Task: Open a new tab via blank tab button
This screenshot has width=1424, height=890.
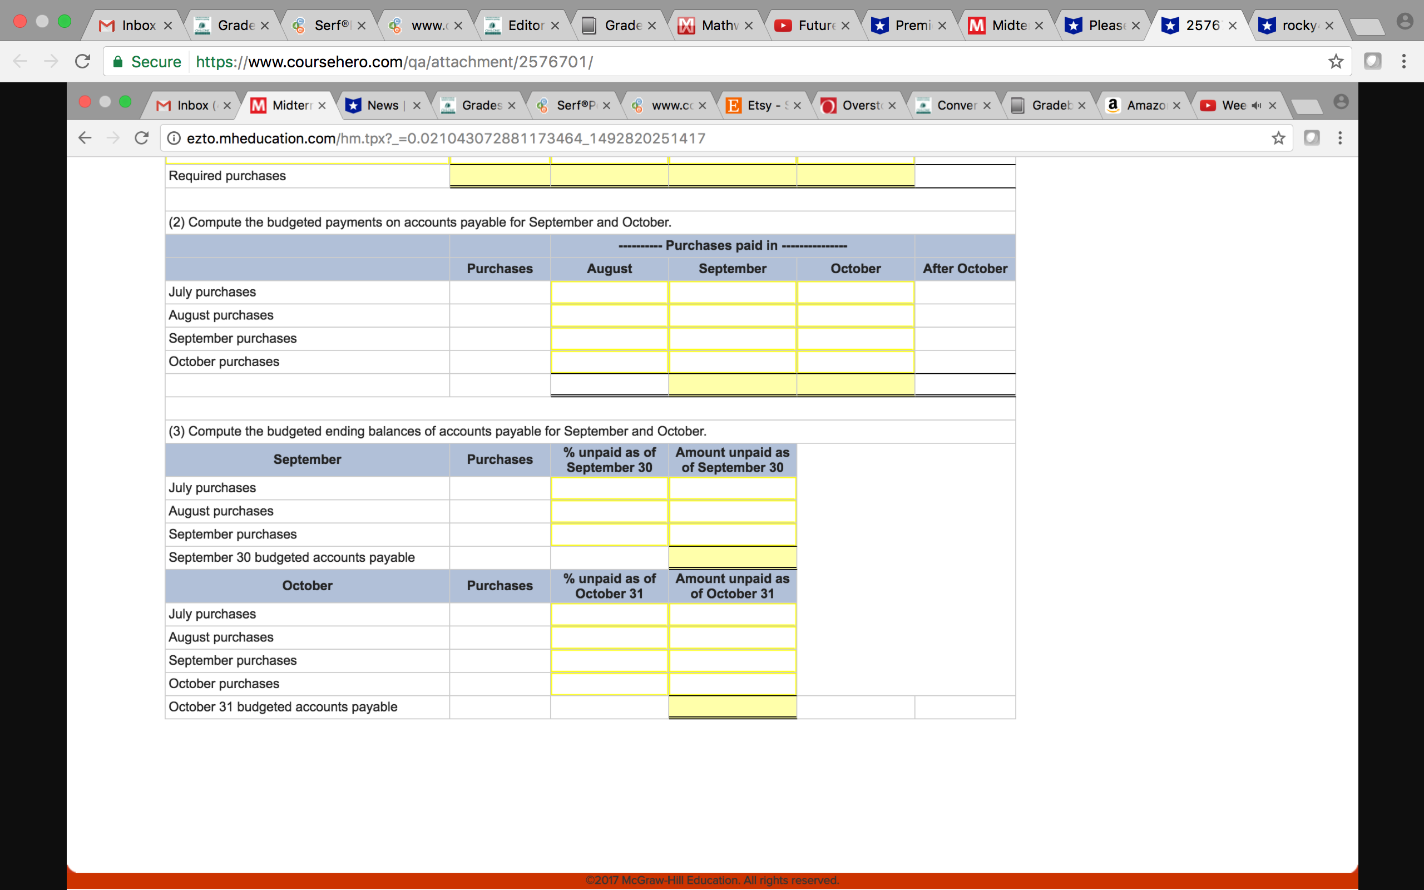Action: [x=1366, y=26]
